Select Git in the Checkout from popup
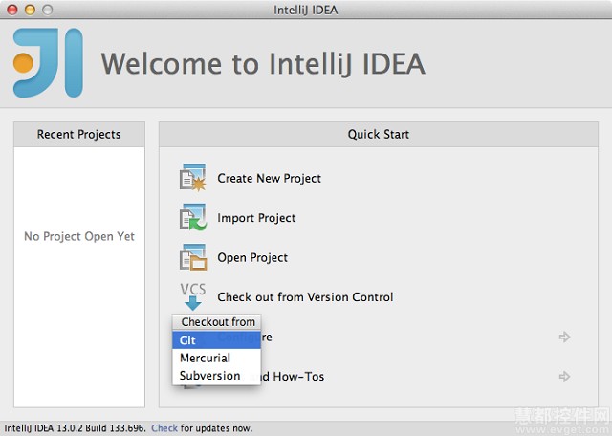Viewport: 612px width, 436px height. 217,340
